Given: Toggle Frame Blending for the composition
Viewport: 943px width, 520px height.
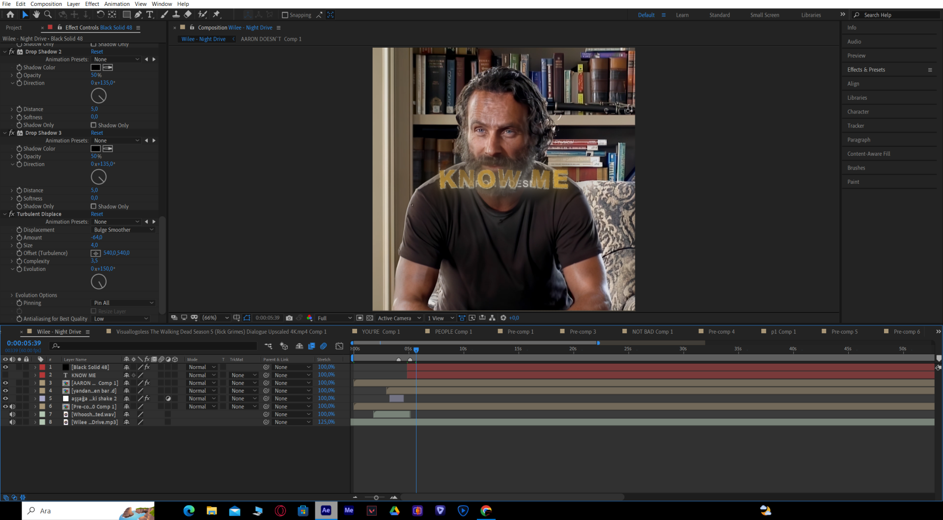Looking at the screenshot, I should 311,346.
